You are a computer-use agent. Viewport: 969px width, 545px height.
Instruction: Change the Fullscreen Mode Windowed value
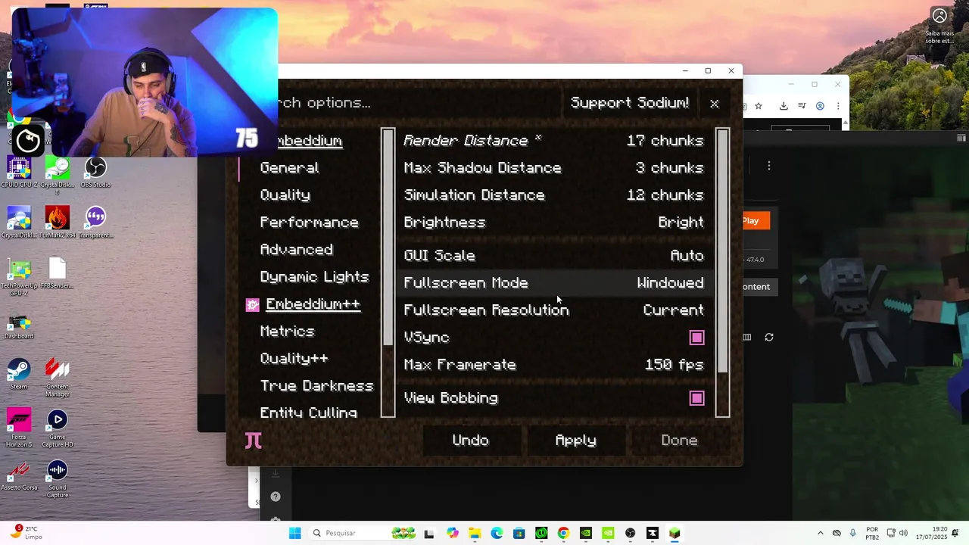tap(670, 283)
